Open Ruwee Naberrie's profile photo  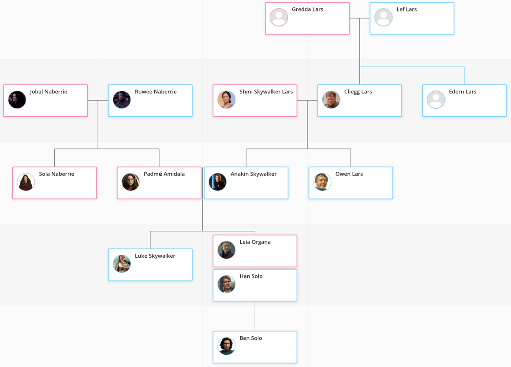pyautogui.click(x=122, y=100)
